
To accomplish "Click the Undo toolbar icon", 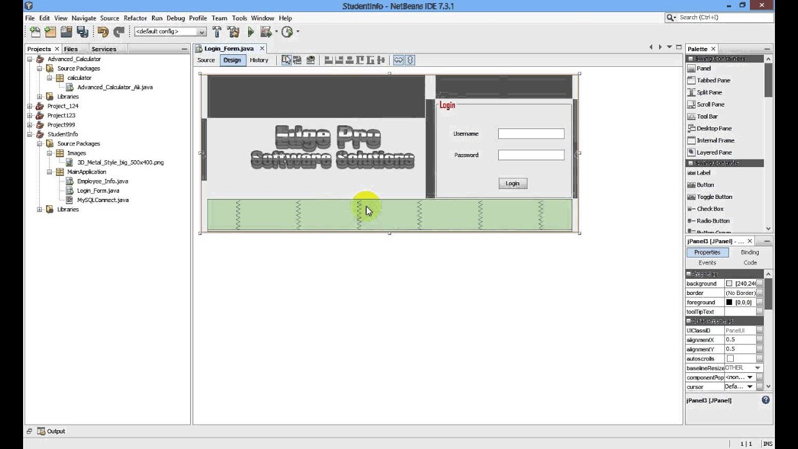I will point(103,31).
